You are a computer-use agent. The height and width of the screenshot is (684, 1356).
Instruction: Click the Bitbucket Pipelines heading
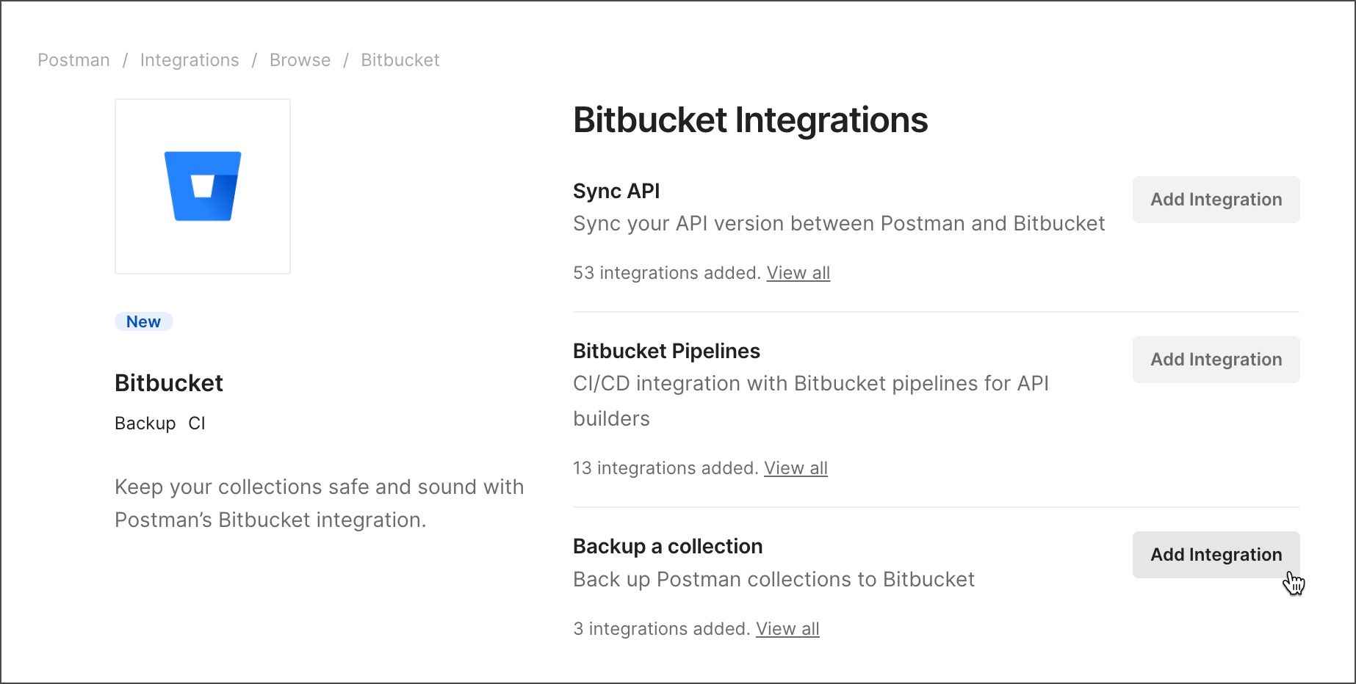coord(666,350)
